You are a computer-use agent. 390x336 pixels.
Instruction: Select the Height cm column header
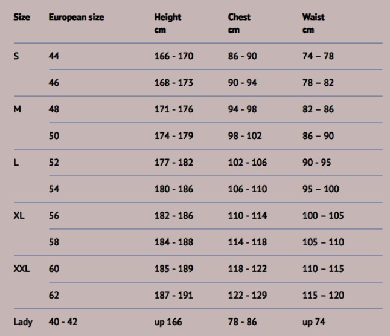click(168, 23)
